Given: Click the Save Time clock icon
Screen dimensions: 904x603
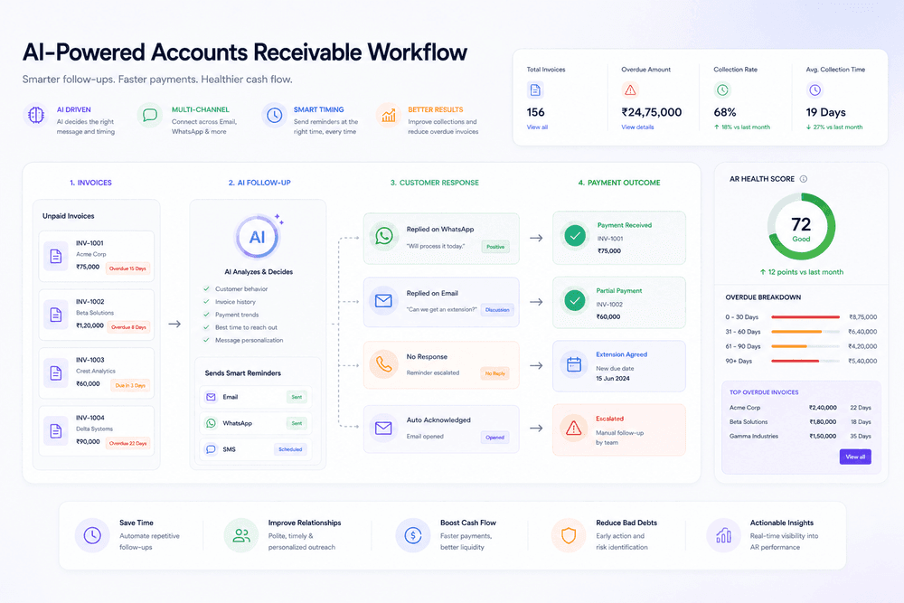Looking at the screenshot, I should 92,535.
